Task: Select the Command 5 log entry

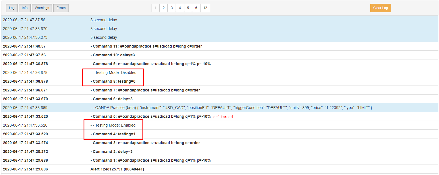Action: [150, 116]
